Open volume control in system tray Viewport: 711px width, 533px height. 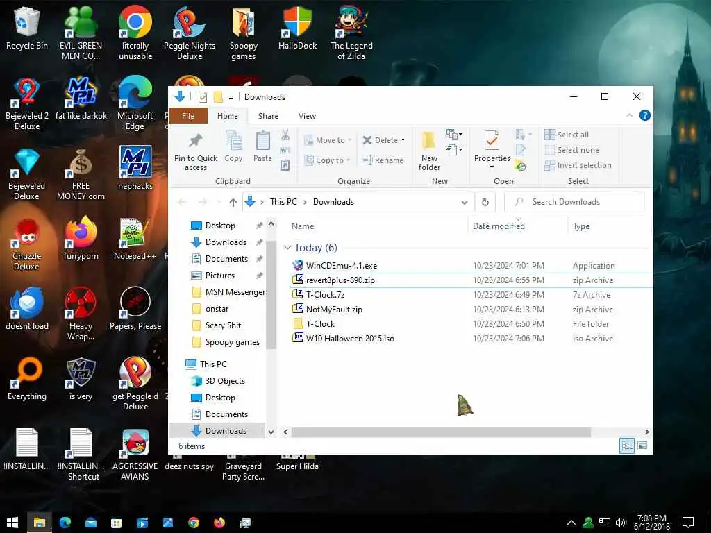tap(621, 523)
